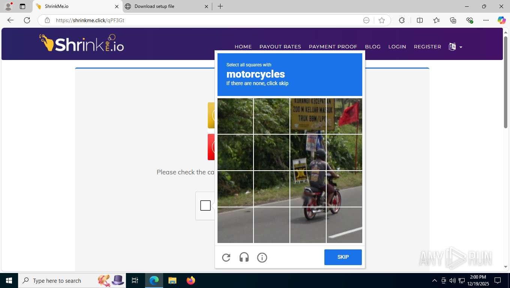Image resolution: width=510 pixels, height=288 pixels.
Task: Go back to the previous page
Action: pos(10,20)
